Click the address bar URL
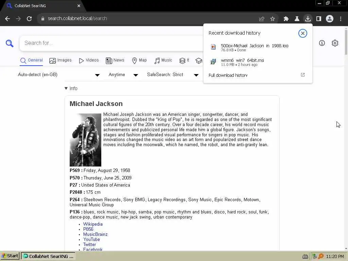The width and height of the screenshot is (348, 261). (x=77, y=19)
